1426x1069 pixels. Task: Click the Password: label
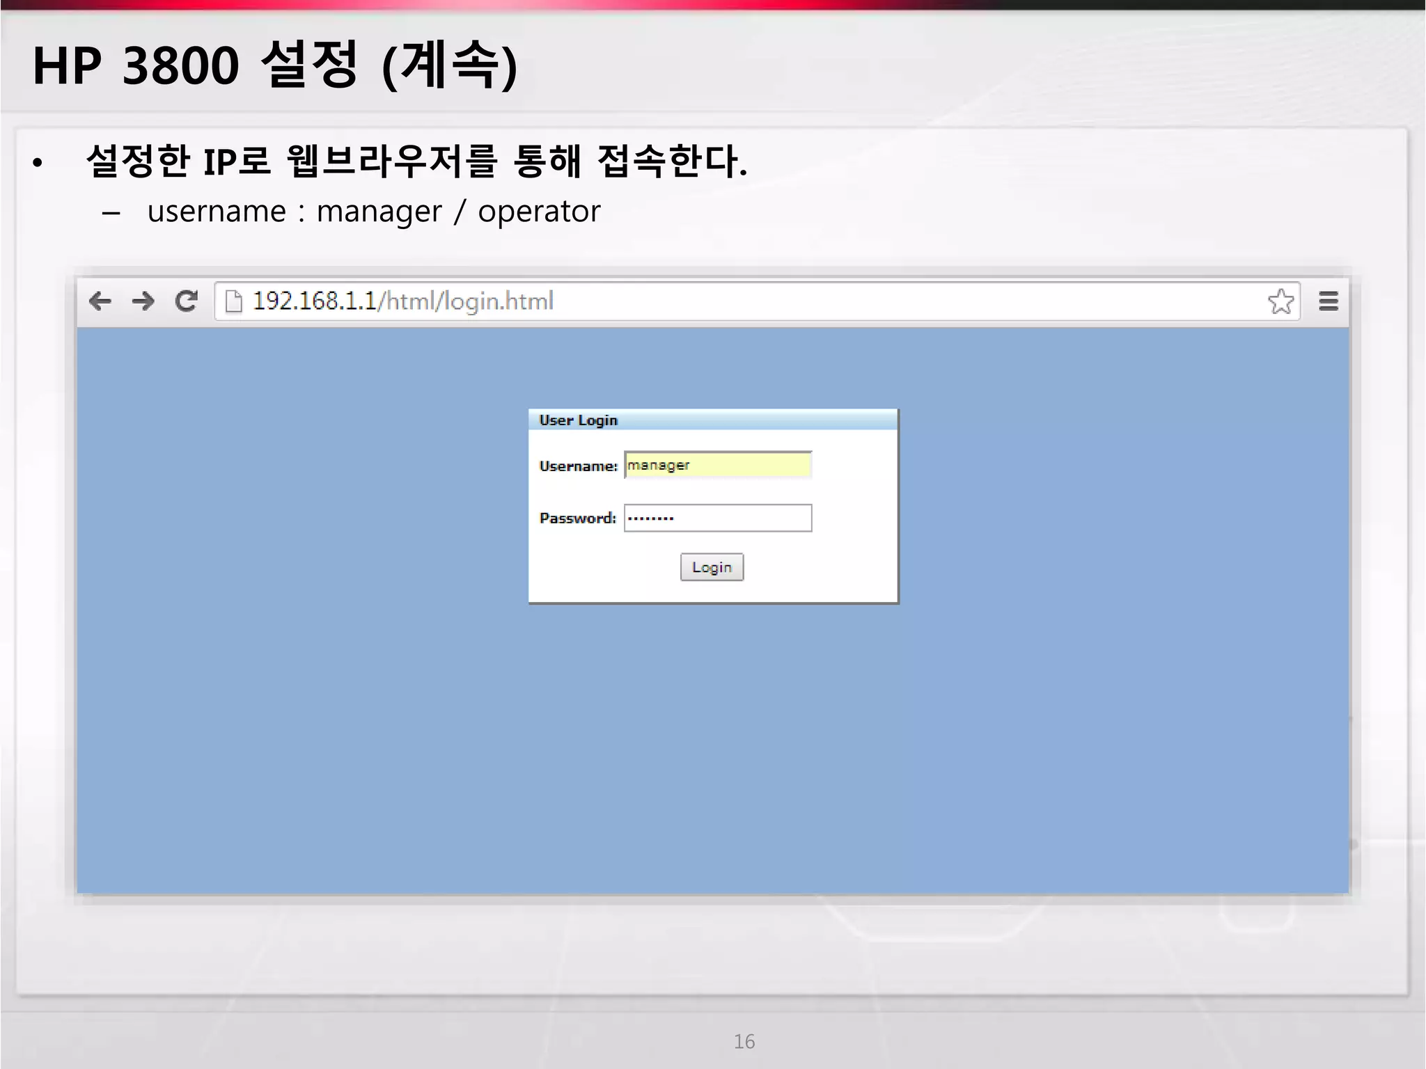(577, 518)
